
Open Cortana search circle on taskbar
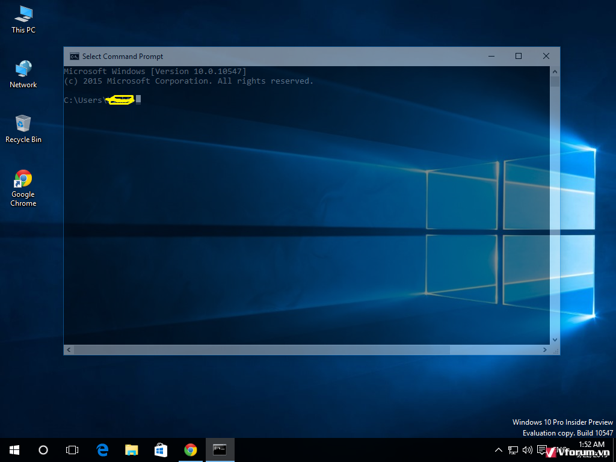43,450
